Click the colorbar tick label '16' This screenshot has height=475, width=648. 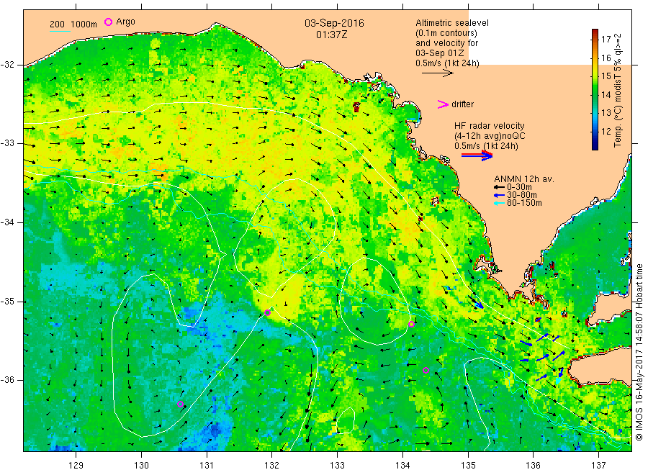[606, 58]
